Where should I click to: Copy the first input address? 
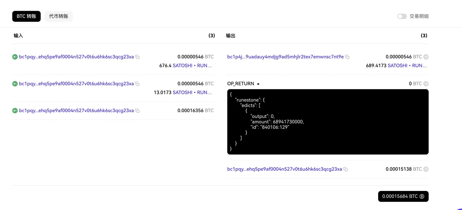pos(138,57)
